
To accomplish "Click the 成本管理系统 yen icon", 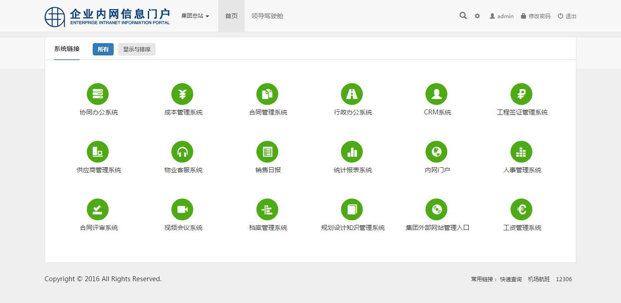I will [x=182, y=94].
